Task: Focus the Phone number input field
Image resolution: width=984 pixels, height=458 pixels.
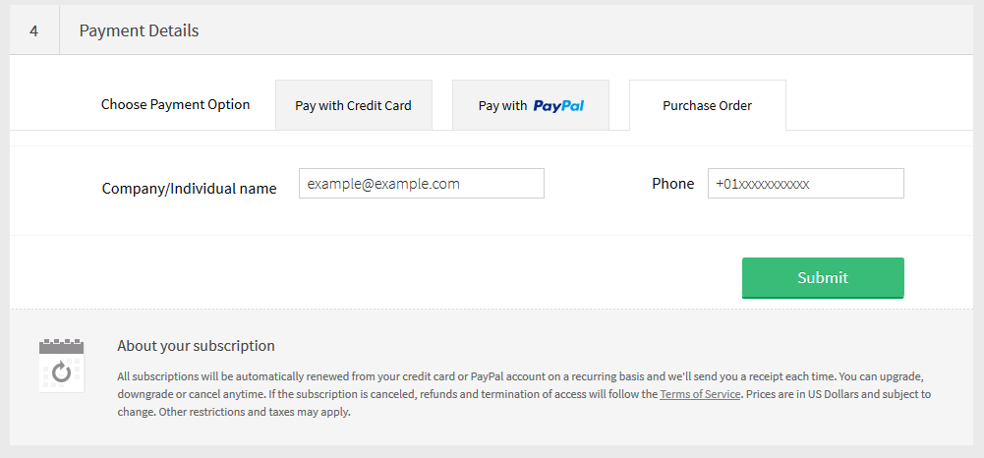Action: (805, 184)
